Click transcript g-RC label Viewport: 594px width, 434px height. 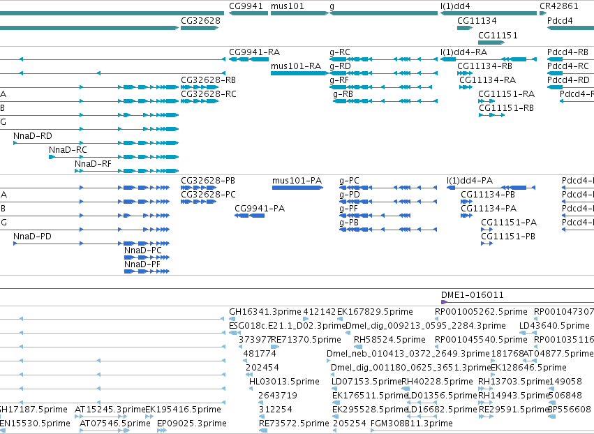pyautogui.click(x=340, y=52)
